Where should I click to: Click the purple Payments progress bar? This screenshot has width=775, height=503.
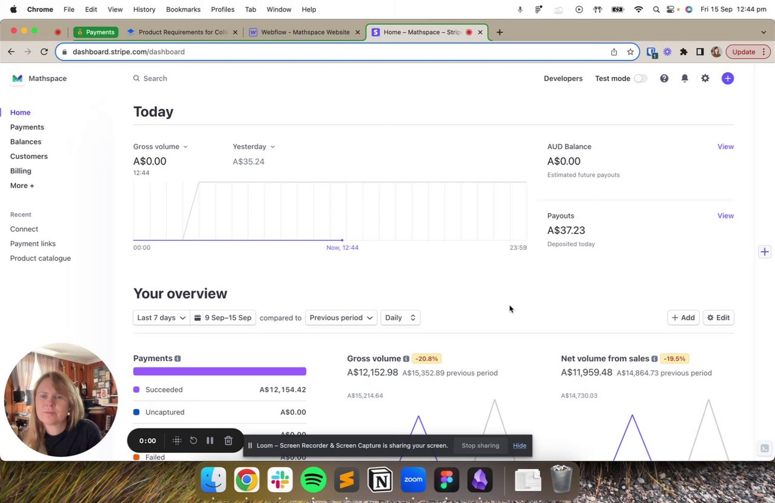220,371
